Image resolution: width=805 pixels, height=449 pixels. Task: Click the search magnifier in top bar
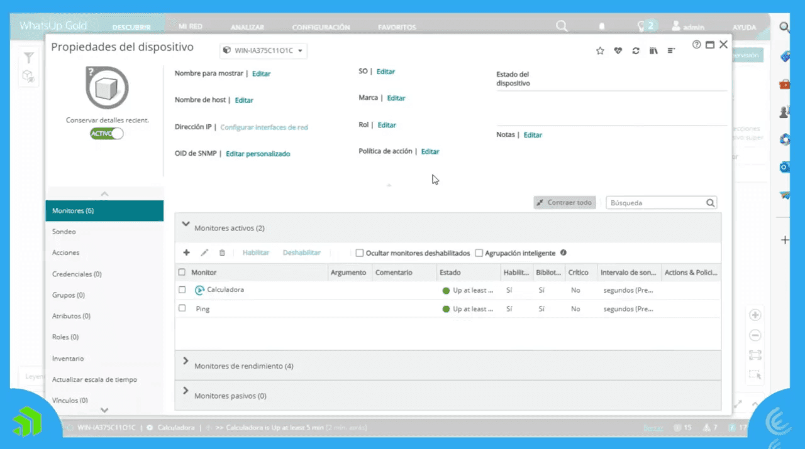pyautogui.click(x=562, y=26)
